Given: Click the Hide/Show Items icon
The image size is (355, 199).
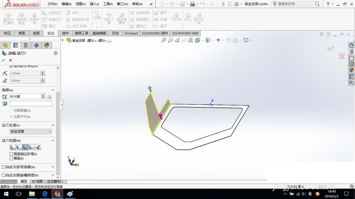Looking at the screenshot, I should [x=218, y=40].
